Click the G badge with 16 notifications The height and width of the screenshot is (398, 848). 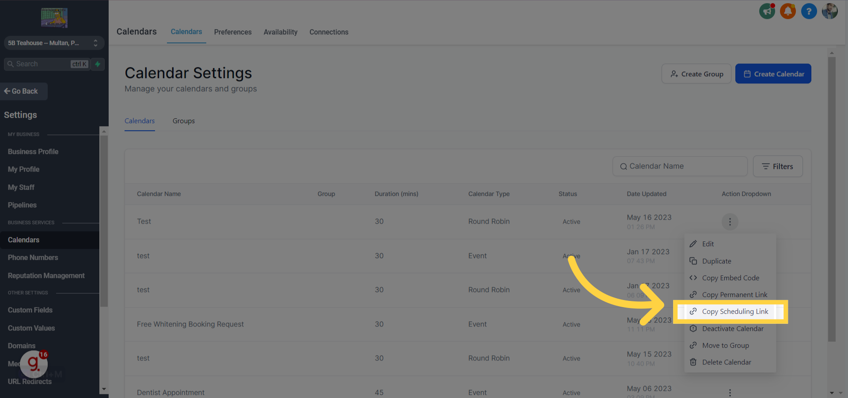[x=34, y=363]
